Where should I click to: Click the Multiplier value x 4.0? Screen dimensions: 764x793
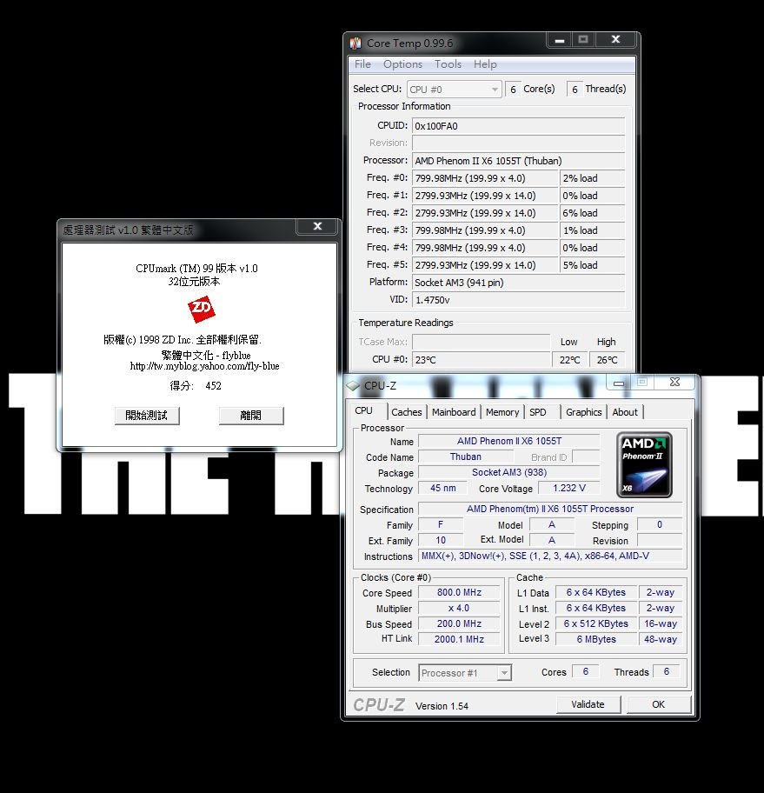point(459,608)
